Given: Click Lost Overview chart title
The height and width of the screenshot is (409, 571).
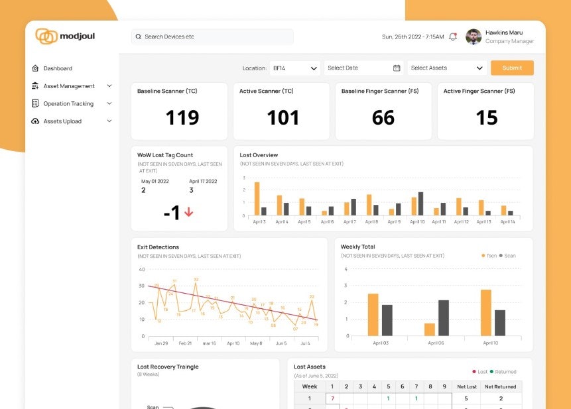Looking at the screenshot, I should click(x=259, y=155).
